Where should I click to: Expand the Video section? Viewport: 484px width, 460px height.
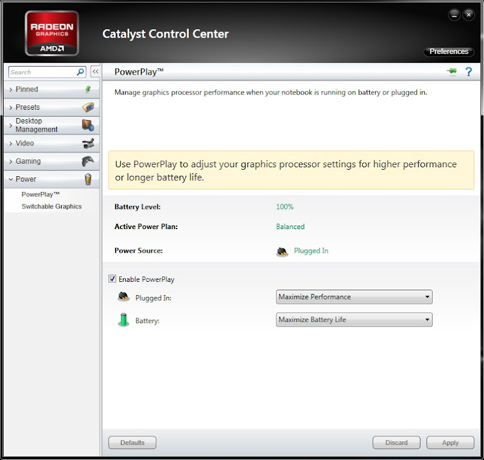[51, 143]
